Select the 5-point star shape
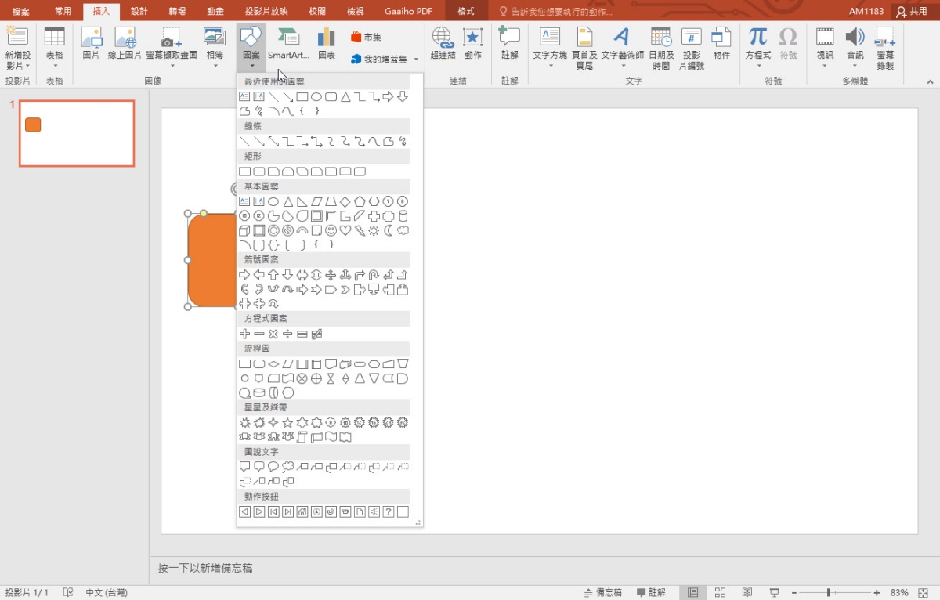The height and width of the screenshot is (600, 940). pyautogui.click(x=287, y=423)
